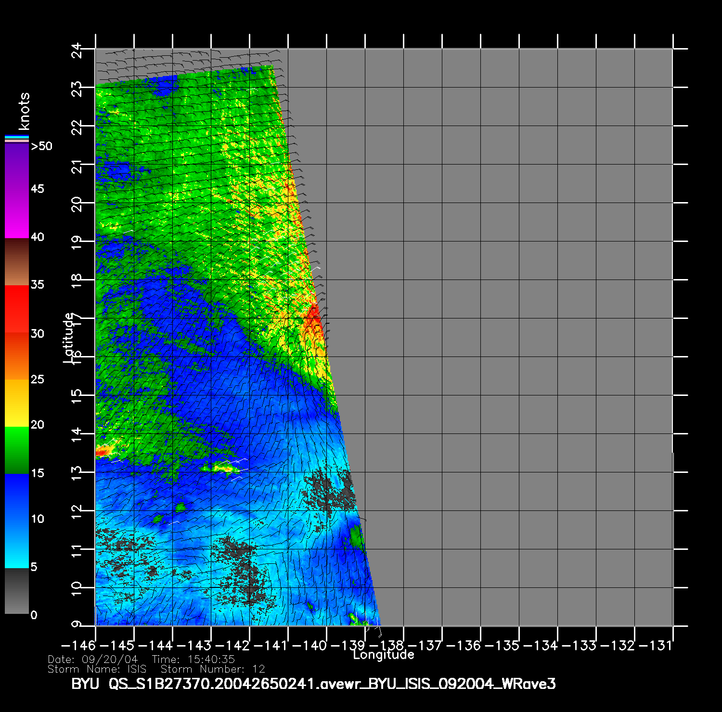722x712 pixels.
Task: Select the Storm Number 12 text
Action: tap(213, 669)
